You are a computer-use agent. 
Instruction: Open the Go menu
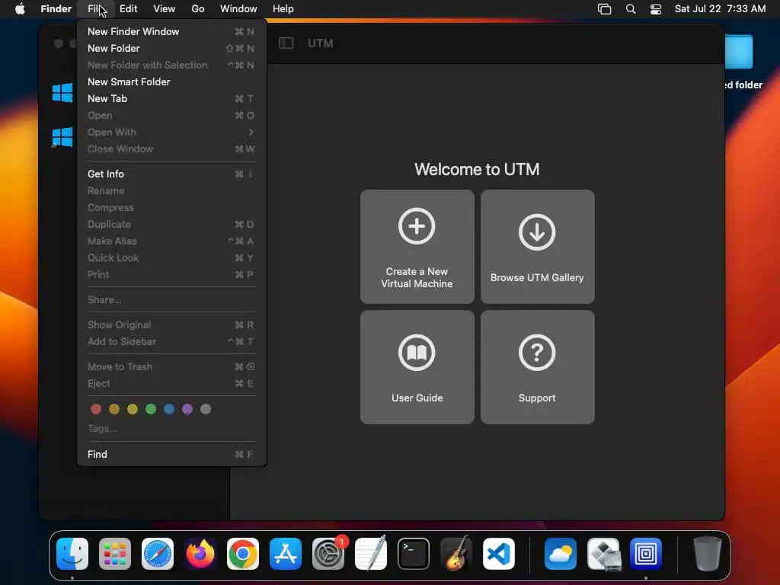pos(198,9)
